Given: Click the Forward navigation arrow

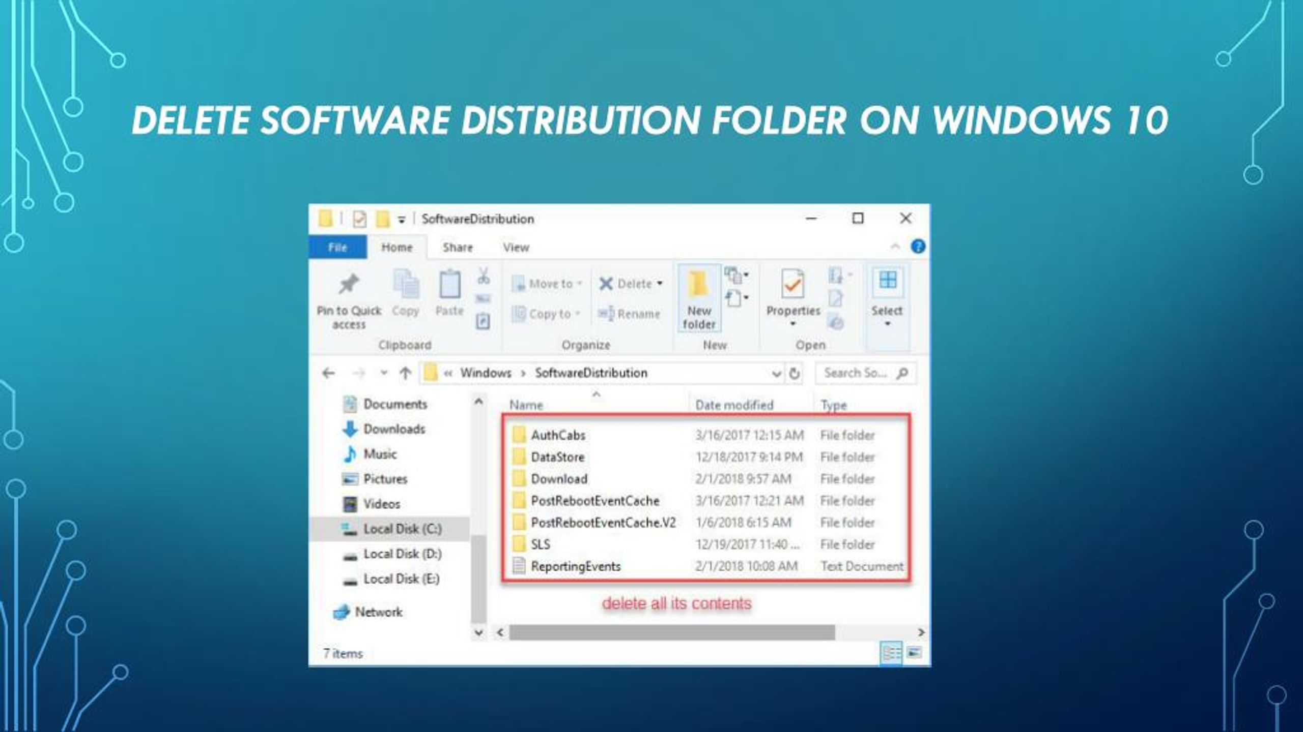Looking at the screenshot, I should coord(359,374).
